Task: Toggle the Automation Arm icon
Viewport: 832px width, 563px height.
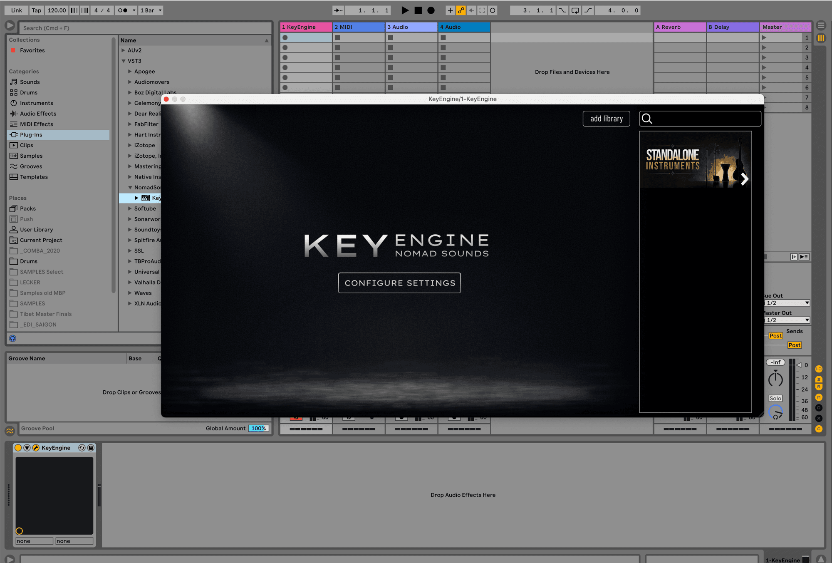Action: click(461, 10)
